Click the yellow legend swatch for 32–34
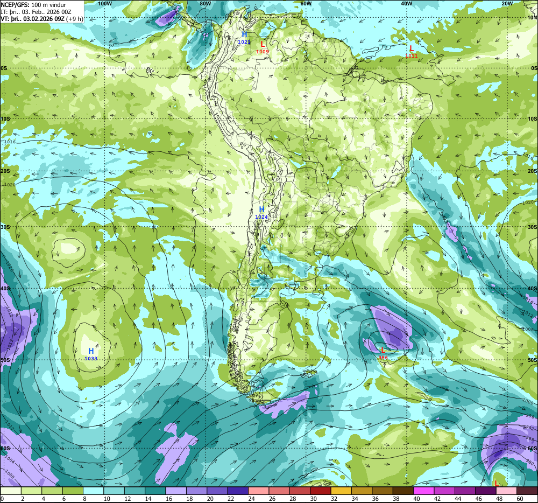 [341, 491]
